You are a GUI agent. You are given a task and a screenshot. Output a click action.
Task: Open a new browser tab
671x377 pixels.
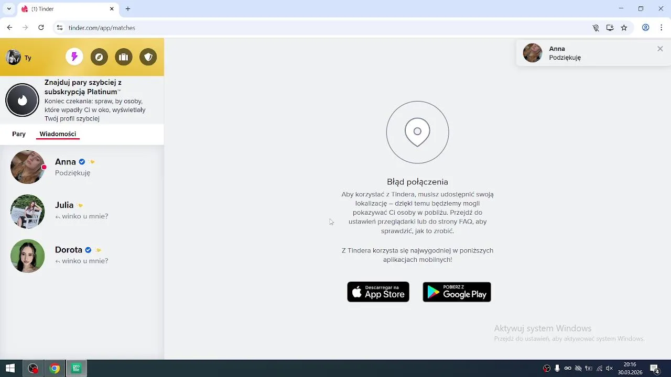coord(128,9)
